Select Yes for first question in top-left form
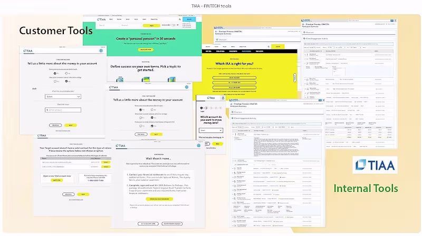The image size is (422, 236). (x=55, y=73)
